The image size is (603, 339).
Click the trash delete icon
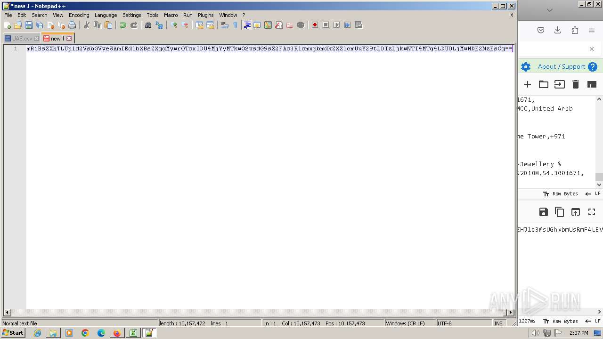click(x=576, y=84)
